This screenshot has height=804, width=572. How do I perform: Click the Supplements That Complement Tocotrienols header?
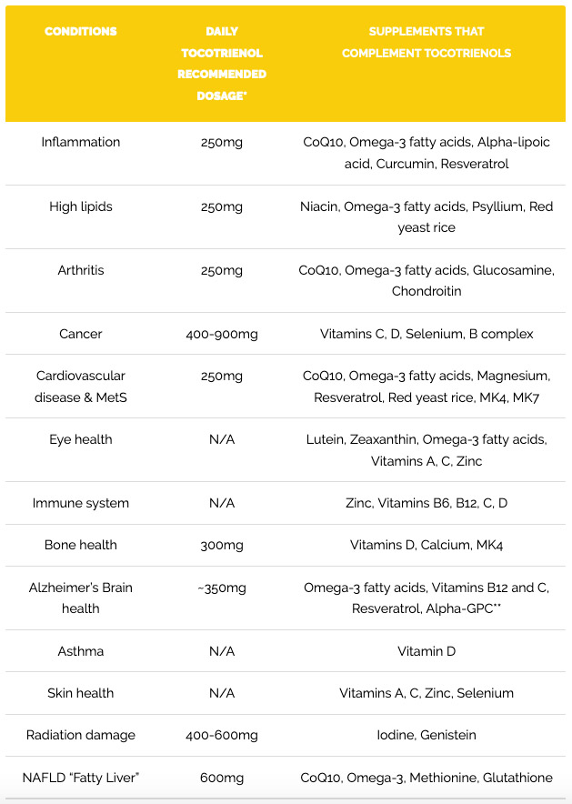pos(426,43)
